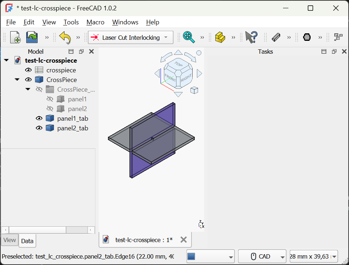Viewport: 349px width, 265px height.
Task: Rotate view with navigation cube down arrow
Action: pyautogui.click(x=178, y=94)
